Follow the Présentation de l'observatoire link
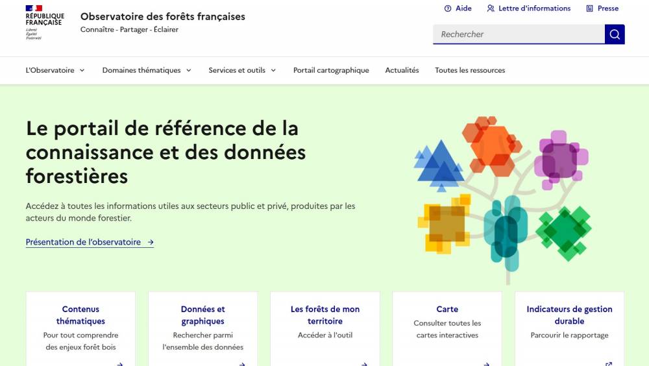The height and width of the screenshot is (366, 649). pos(90,242)
